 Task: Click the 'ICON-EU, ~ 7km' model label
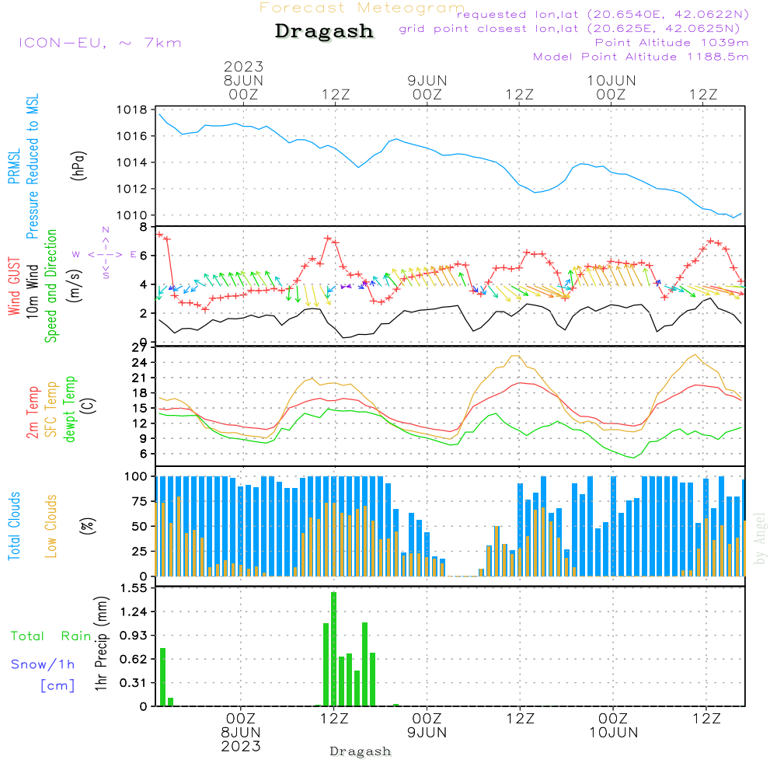[100, 43]
